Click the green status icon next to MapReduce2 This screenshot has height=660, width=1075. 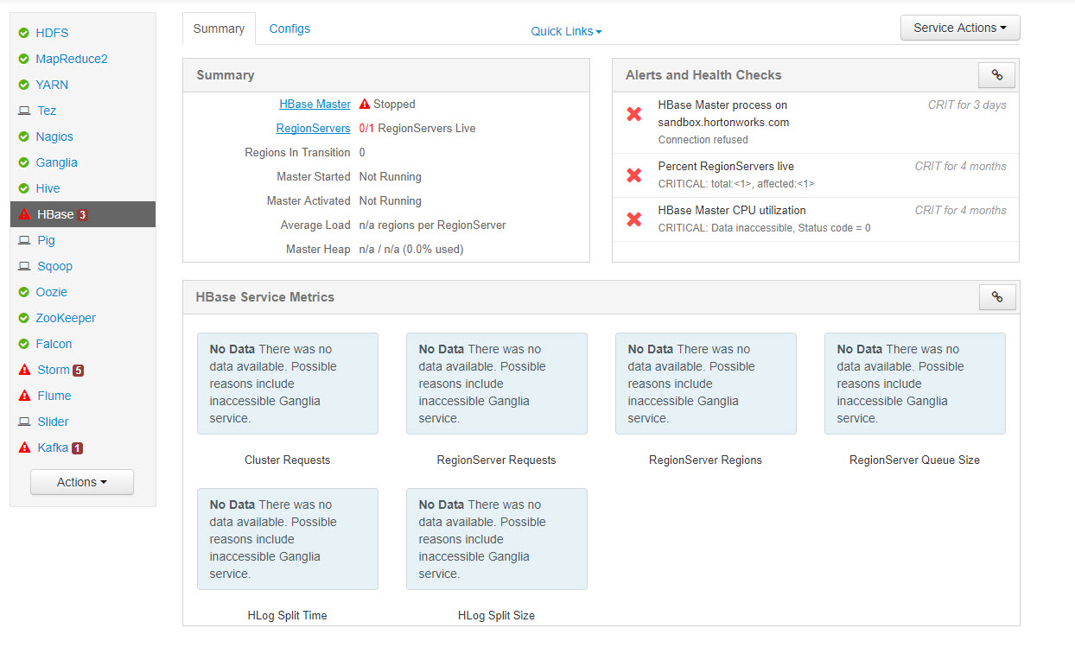click(x=24, y=59)
